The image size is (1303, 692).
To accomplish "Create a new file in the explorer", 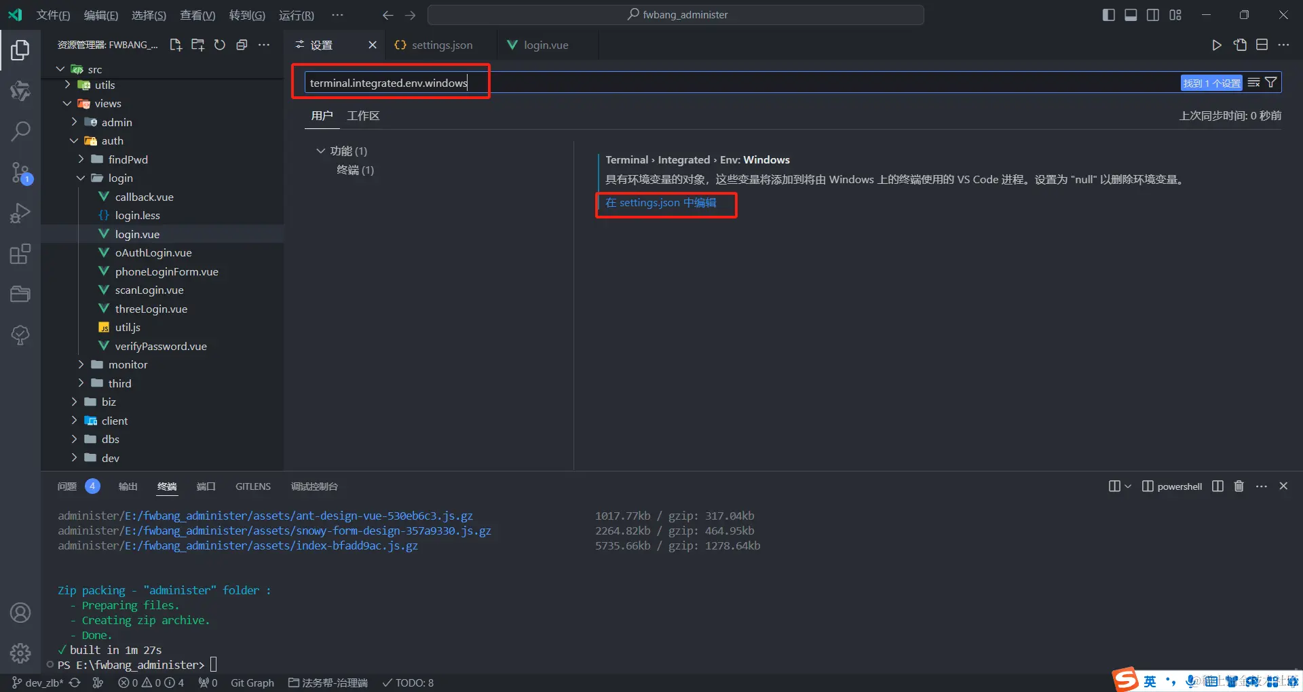I will point(176,45).
